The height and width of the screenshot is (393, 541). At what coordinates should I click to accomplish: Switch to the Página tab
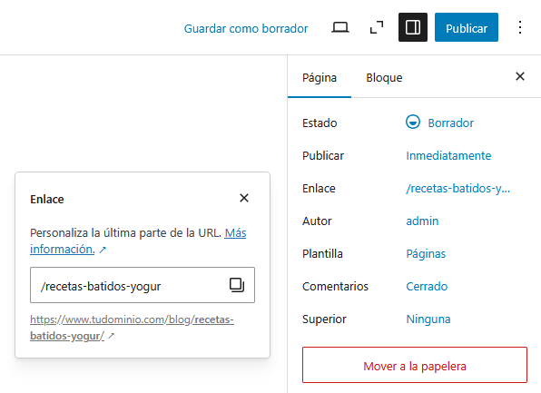[x=320, y=78]
